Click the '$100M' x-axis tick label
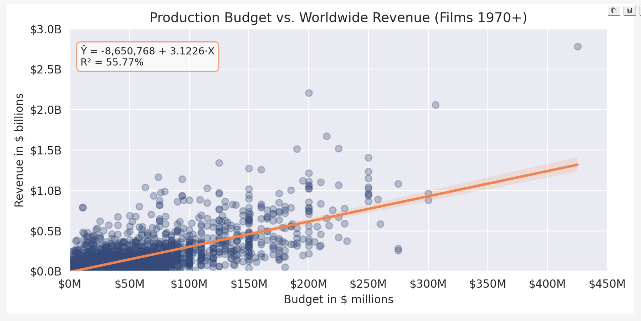The width and height of the screenshot is (641, 321). [189, 284]
